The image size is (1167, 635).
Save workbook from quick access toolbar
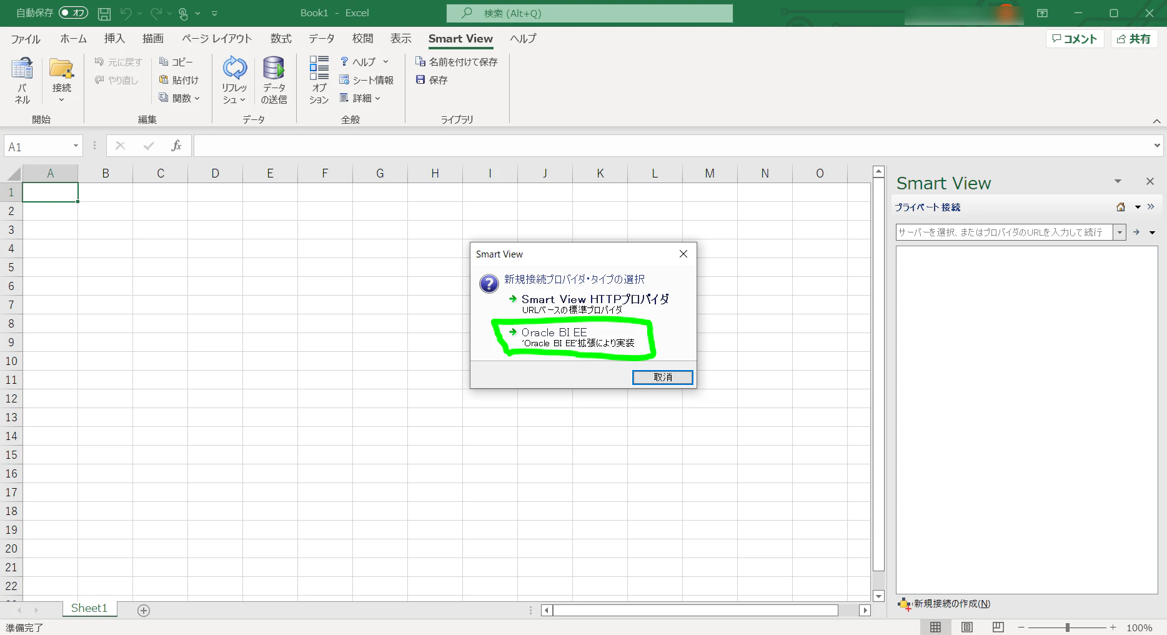(104, 13)
